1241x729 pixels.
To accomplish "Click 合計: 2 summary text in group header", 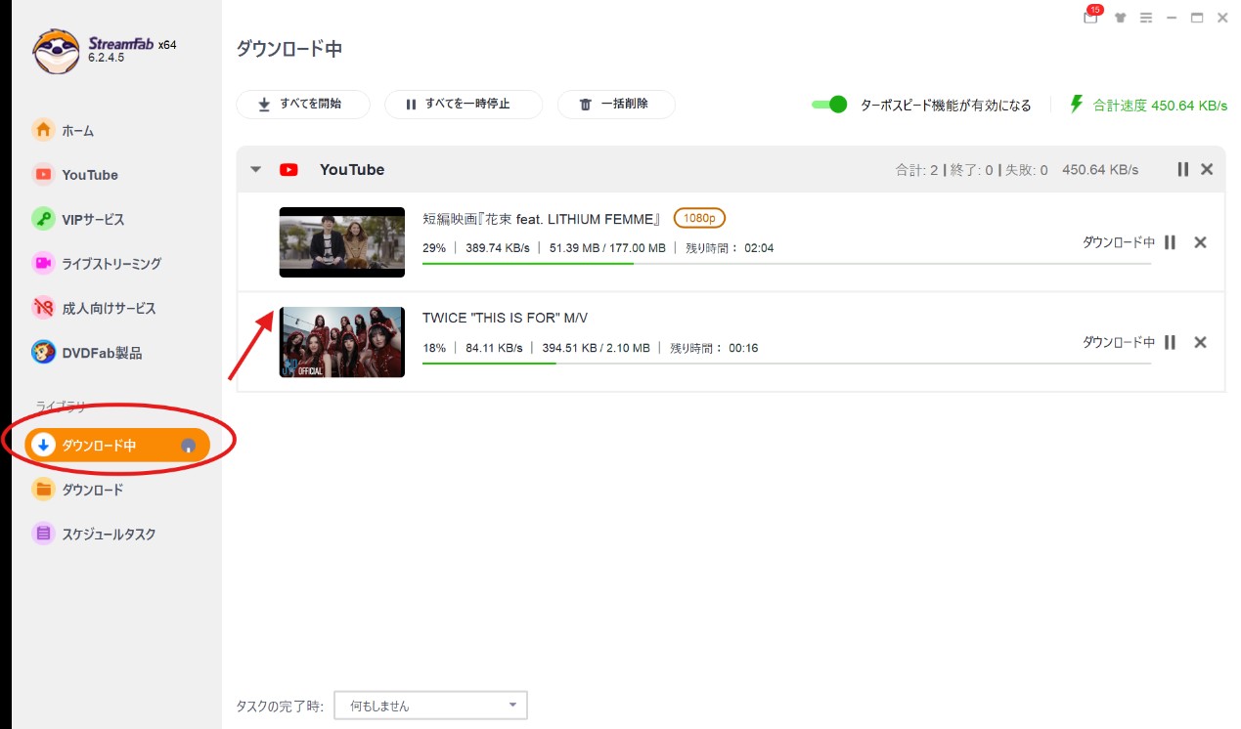I will pyautogui.click(x=917, y=170).
